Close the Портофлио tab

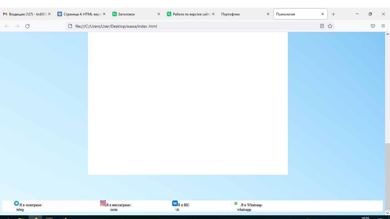pos(268,14)
